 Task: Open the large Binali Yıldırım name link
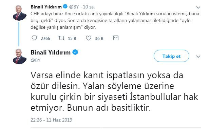[x=51, y=52]
